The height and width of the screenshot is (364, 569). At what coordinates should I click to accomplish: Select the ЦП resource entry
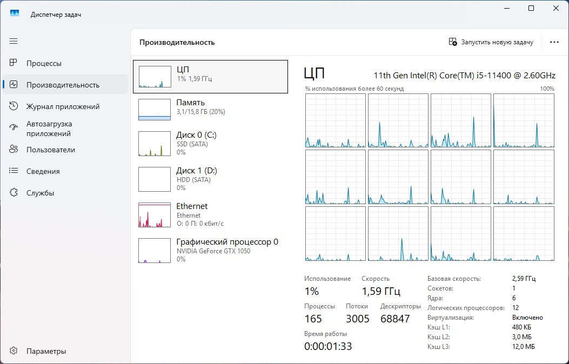click(x=211, y=77)
